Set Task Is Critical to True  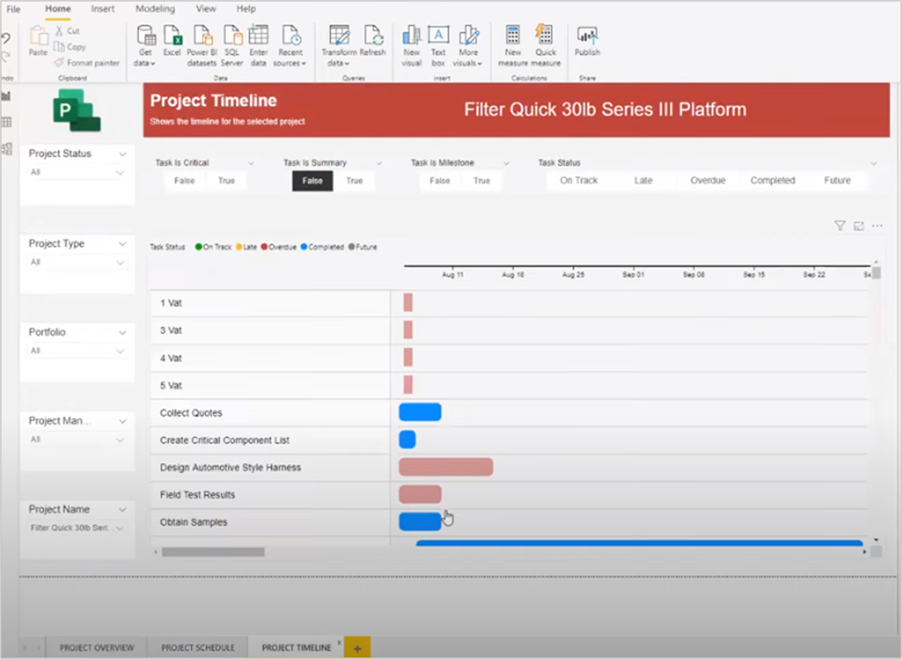pyautogui.click(x=226, y=181)
